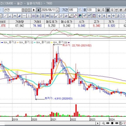Click the 기간 input field showing 185
The height and width of the screenshot is (126, 126).
click(x=73, y=10)
